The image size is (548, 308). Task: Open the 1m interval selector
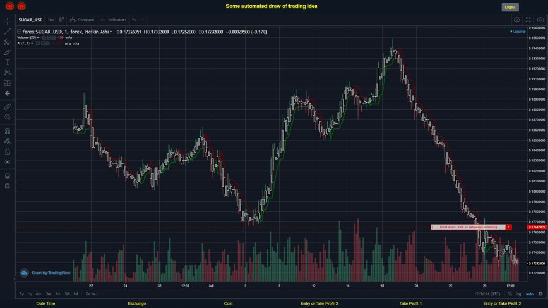(x=51, y=20)
